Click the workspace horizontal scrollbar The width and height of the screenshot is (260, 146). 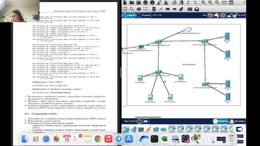[x=148, y=117]
